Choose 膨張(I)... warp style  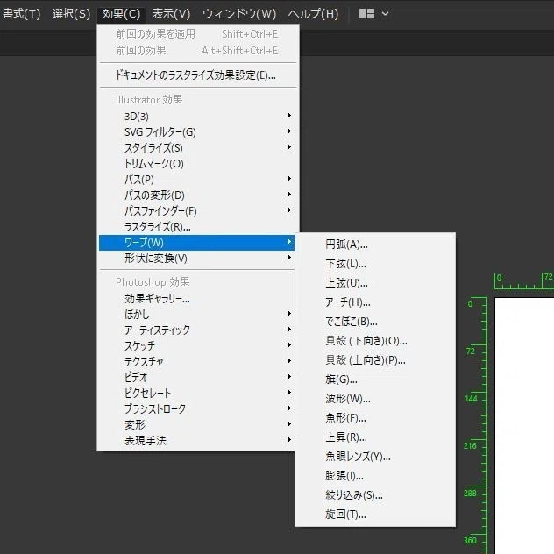375,476
